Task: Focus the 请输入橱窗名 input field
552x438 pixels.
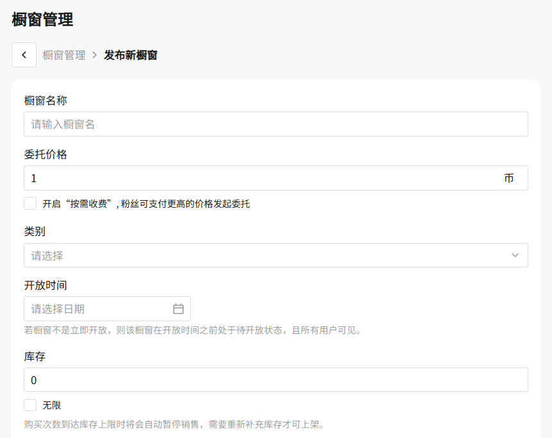Action: (x=275, y=124)
